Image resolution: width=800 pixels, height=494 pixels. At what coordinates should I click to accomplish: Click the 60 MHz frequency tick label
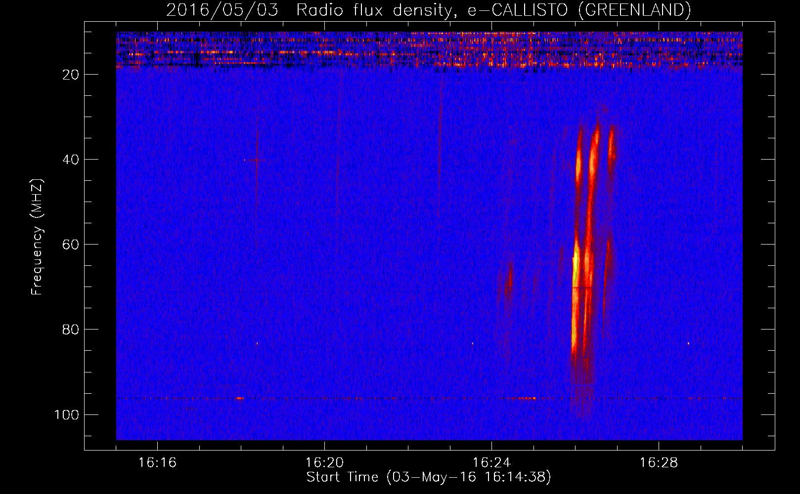click(x=71, y=245)
